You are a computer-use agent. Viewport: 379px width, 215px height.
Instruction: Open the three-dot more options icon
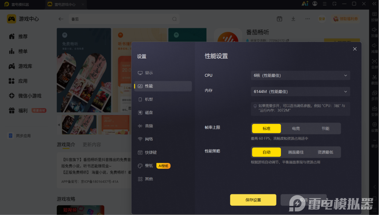click(x=308, y=19)
